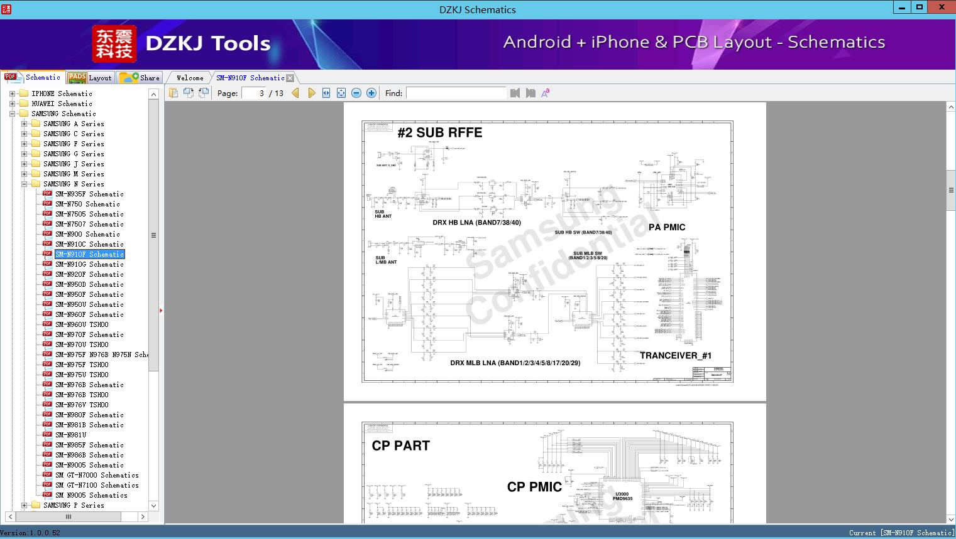Click the page number input field

(x=255, y=93)
